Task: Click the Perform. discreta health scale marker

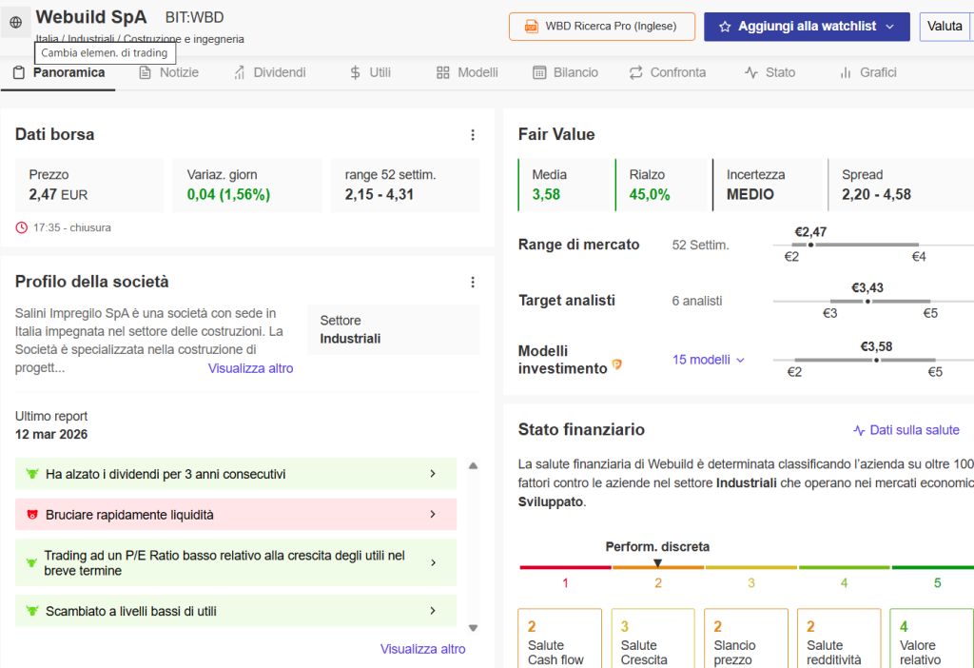Action: click(657, 563)
